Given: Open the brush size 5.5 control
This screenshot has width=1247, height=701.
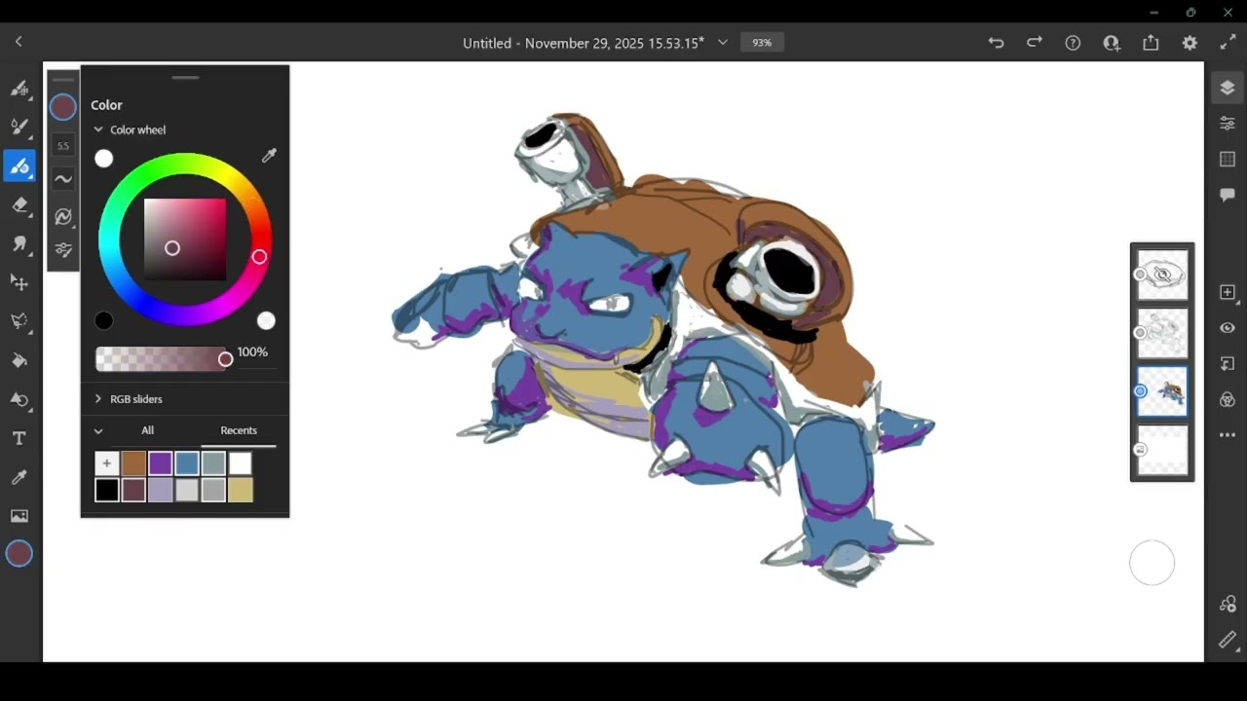Looking at the screenshot, I should pos(63,146).
